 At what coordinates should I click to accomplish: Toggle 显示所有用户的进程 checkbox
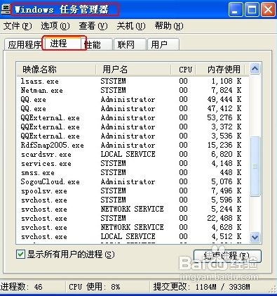(x=20, y=255)
